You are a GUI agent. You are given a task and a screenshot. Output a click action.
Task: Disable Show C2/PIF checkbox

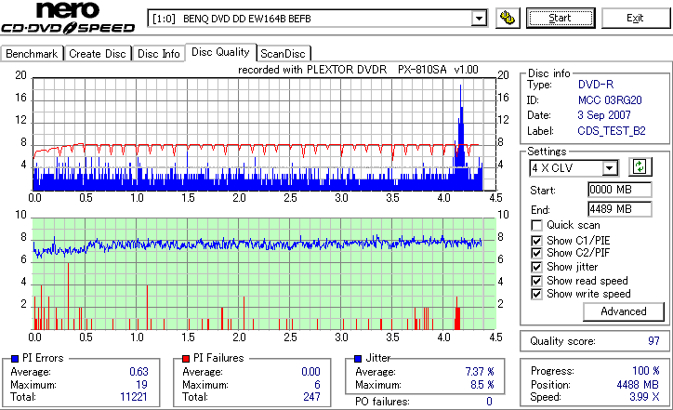[536, 253]
